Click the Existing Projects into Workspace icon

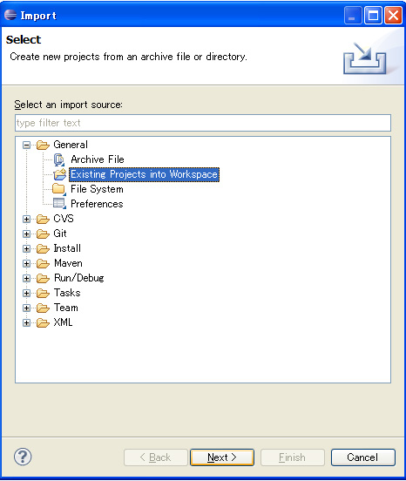click(x=60, y=174)
